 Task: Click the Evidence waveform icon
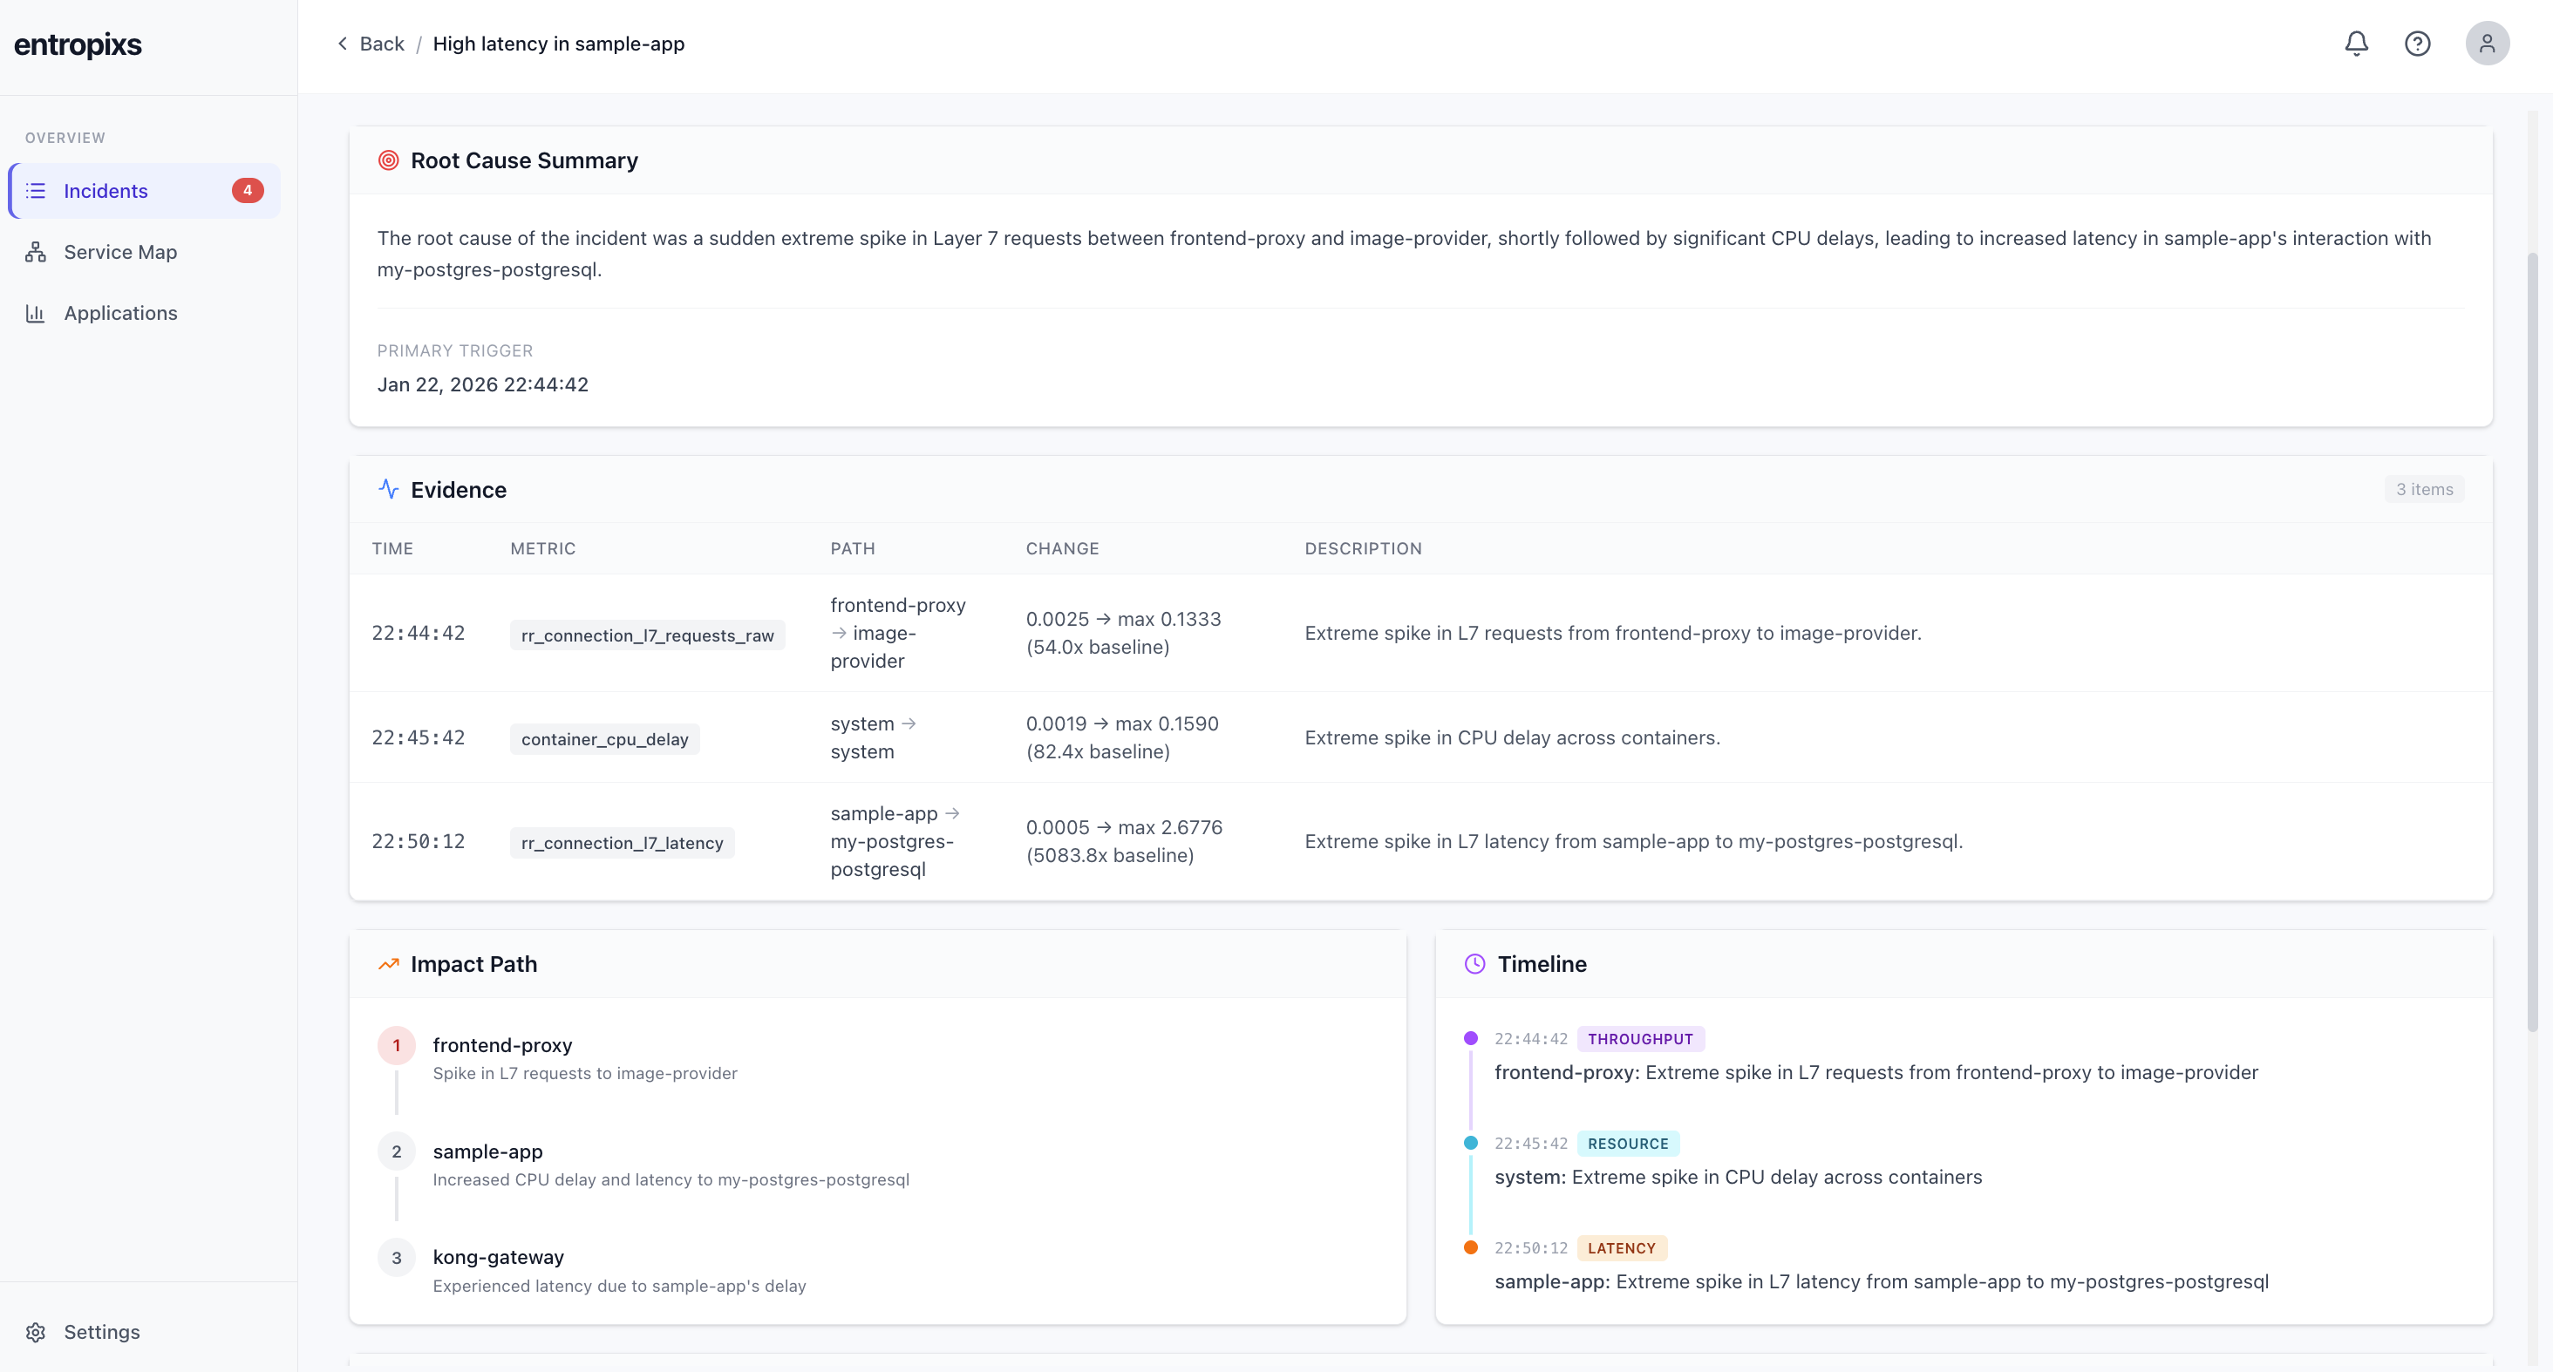click(x=387, y=488)
